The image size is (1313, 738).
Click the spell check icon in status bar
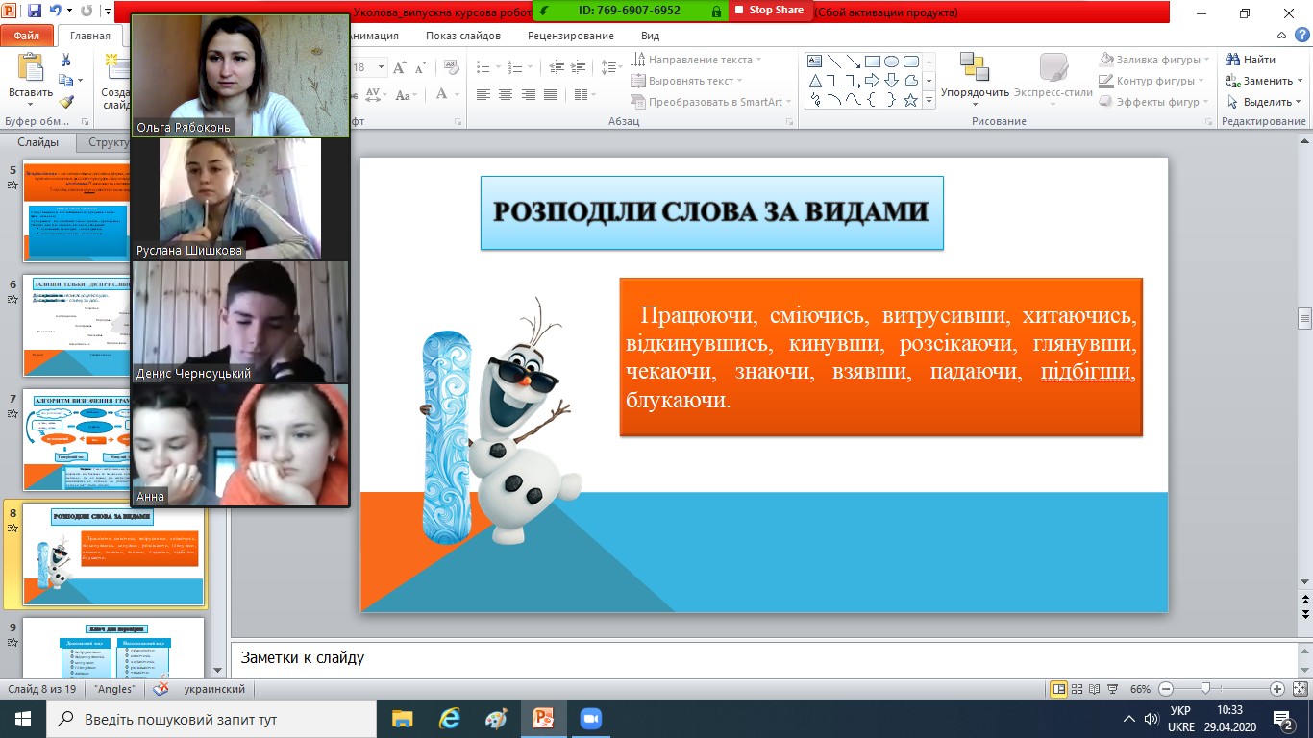click(x=161, y=689)
